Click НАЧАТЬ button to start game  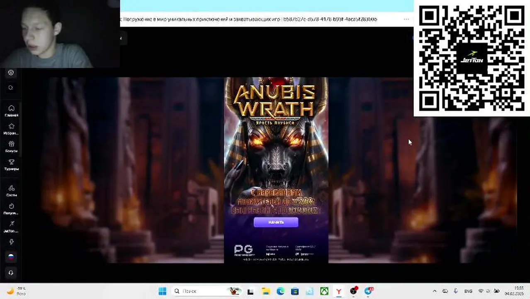(x=276, y=222)
